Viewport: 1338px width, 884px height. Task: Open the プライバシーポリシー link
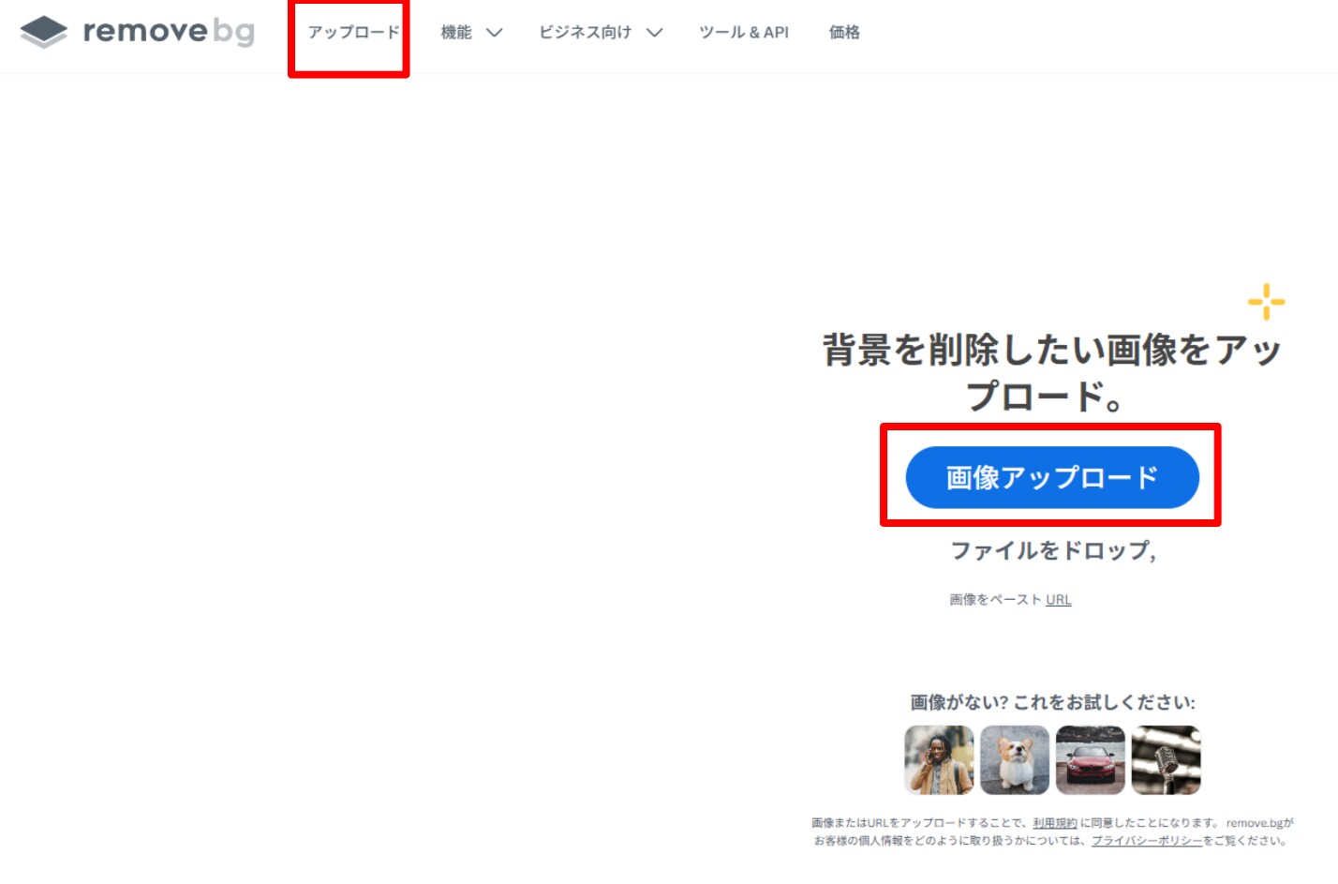(x=1146, y=841)
